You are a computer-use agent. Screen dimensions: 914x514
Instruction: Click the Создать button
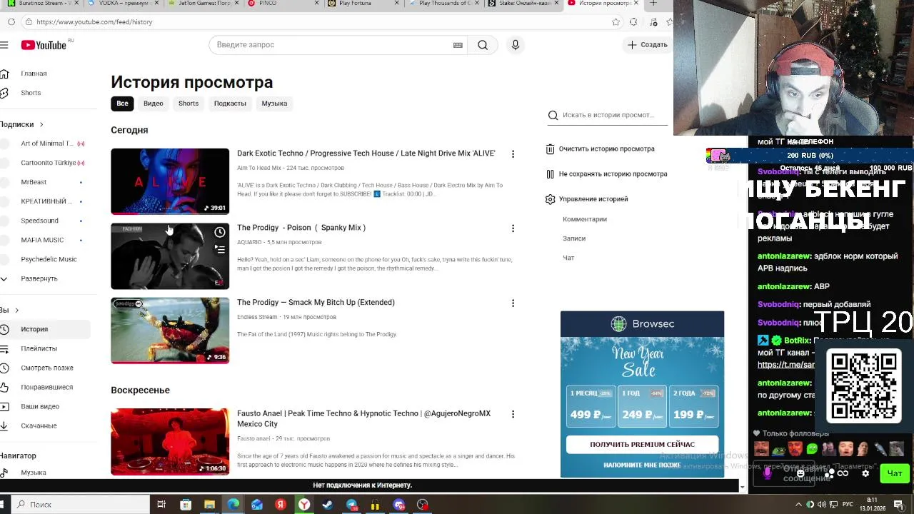point(648,45)
